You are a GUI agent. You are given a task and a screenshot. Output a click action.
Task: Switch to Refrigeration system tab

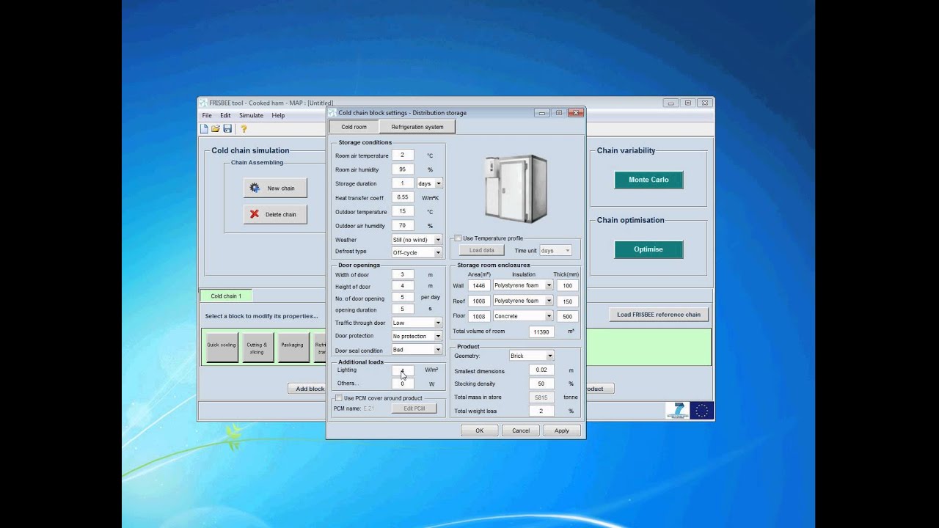point(417,127)
